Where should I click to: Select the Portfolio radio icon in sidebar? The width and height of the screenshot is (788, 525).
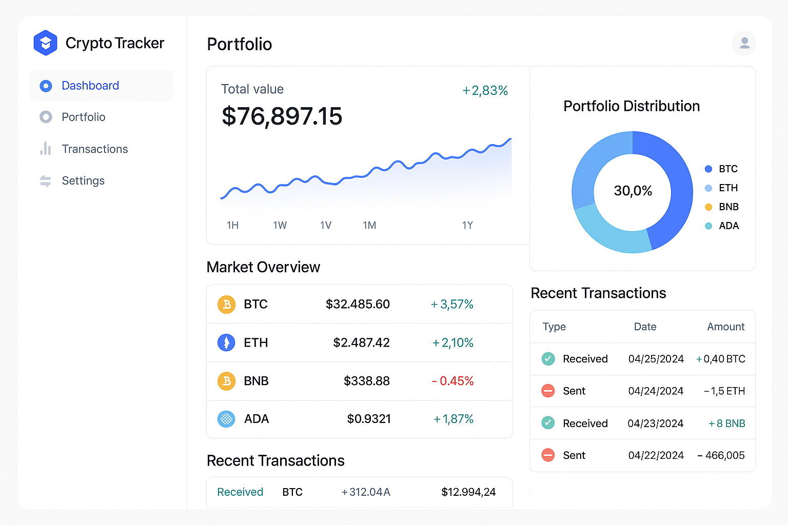pyautogui.click(x=46, y=117)
